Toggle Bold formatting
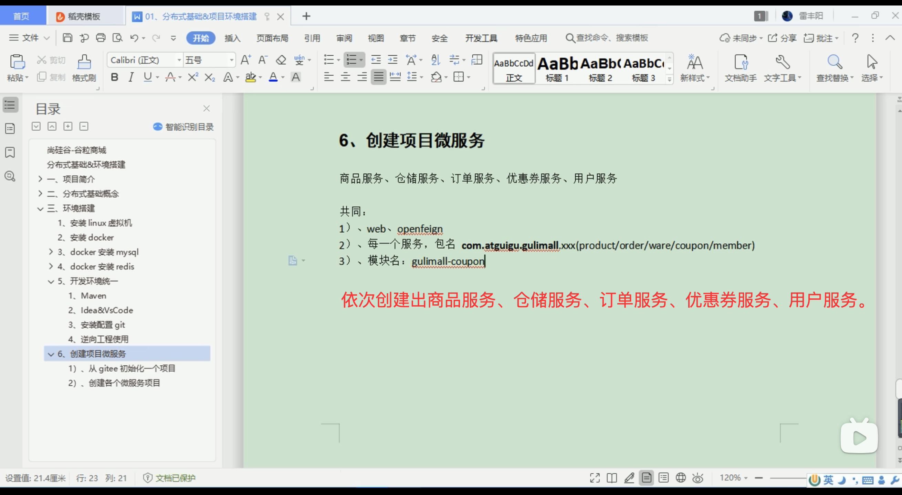902x495 pixels. (x=114, y=77)
